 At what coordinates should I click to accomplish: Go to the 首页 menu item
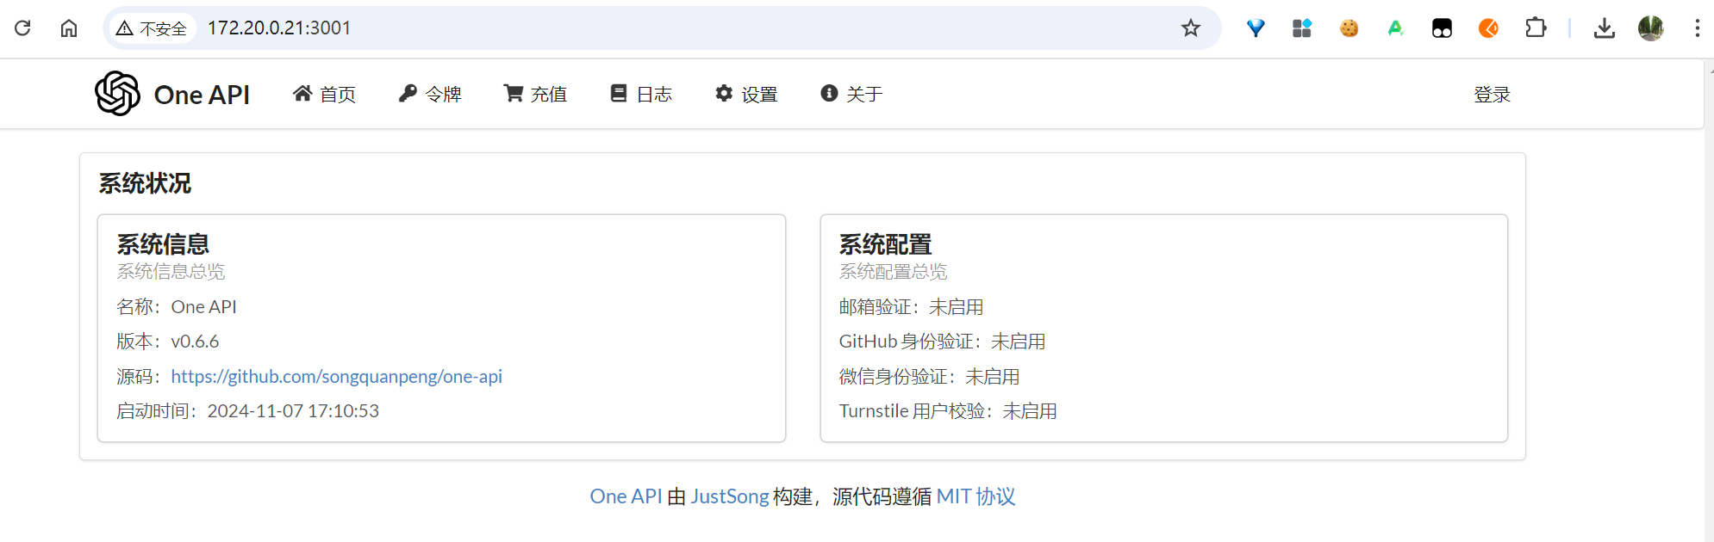(324, 94)
